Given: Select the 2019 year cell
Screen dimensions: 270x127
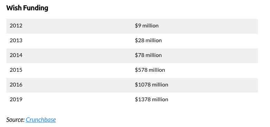Looking at the screenshot, I should [16, 100].
